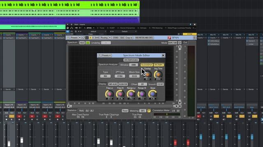Open the spectrum Mode selector
This screenshot has height=147, width=263.
pos(173,43)
